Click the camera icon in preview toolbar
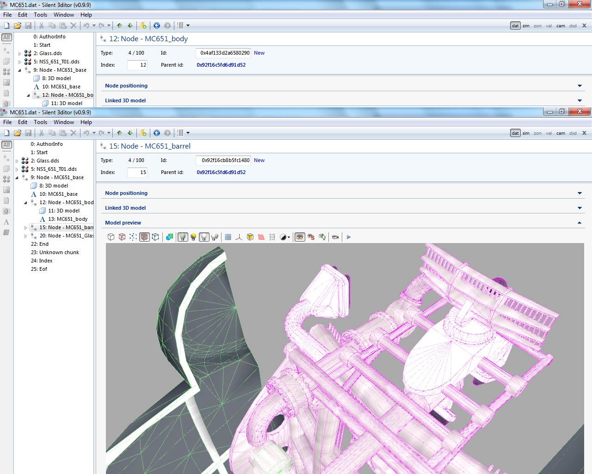 (335, 237)
